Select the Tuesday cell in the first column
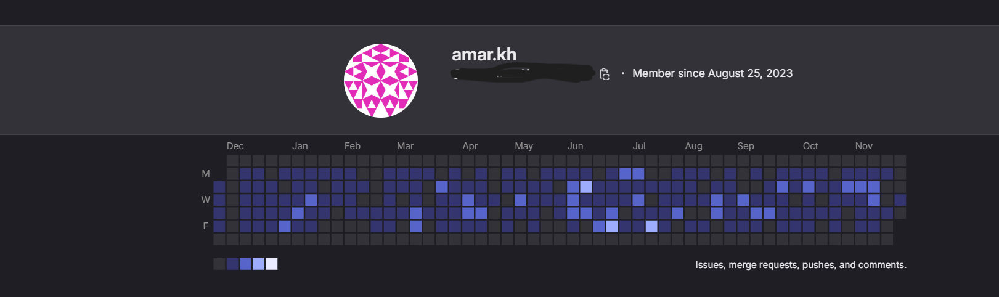 [x=219, y=187]
